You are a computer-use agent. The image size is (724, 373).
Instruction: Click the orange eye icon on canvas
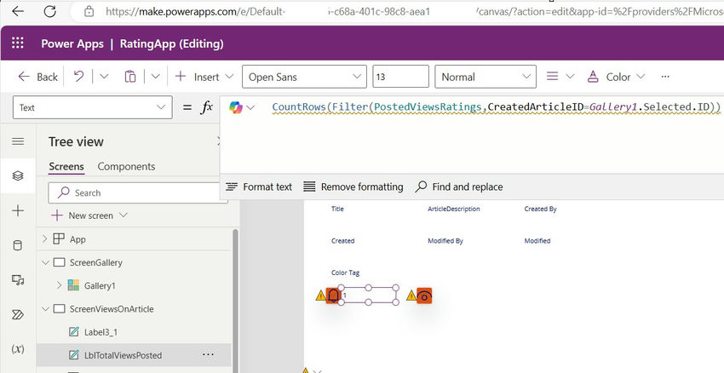tap(424, 296)
